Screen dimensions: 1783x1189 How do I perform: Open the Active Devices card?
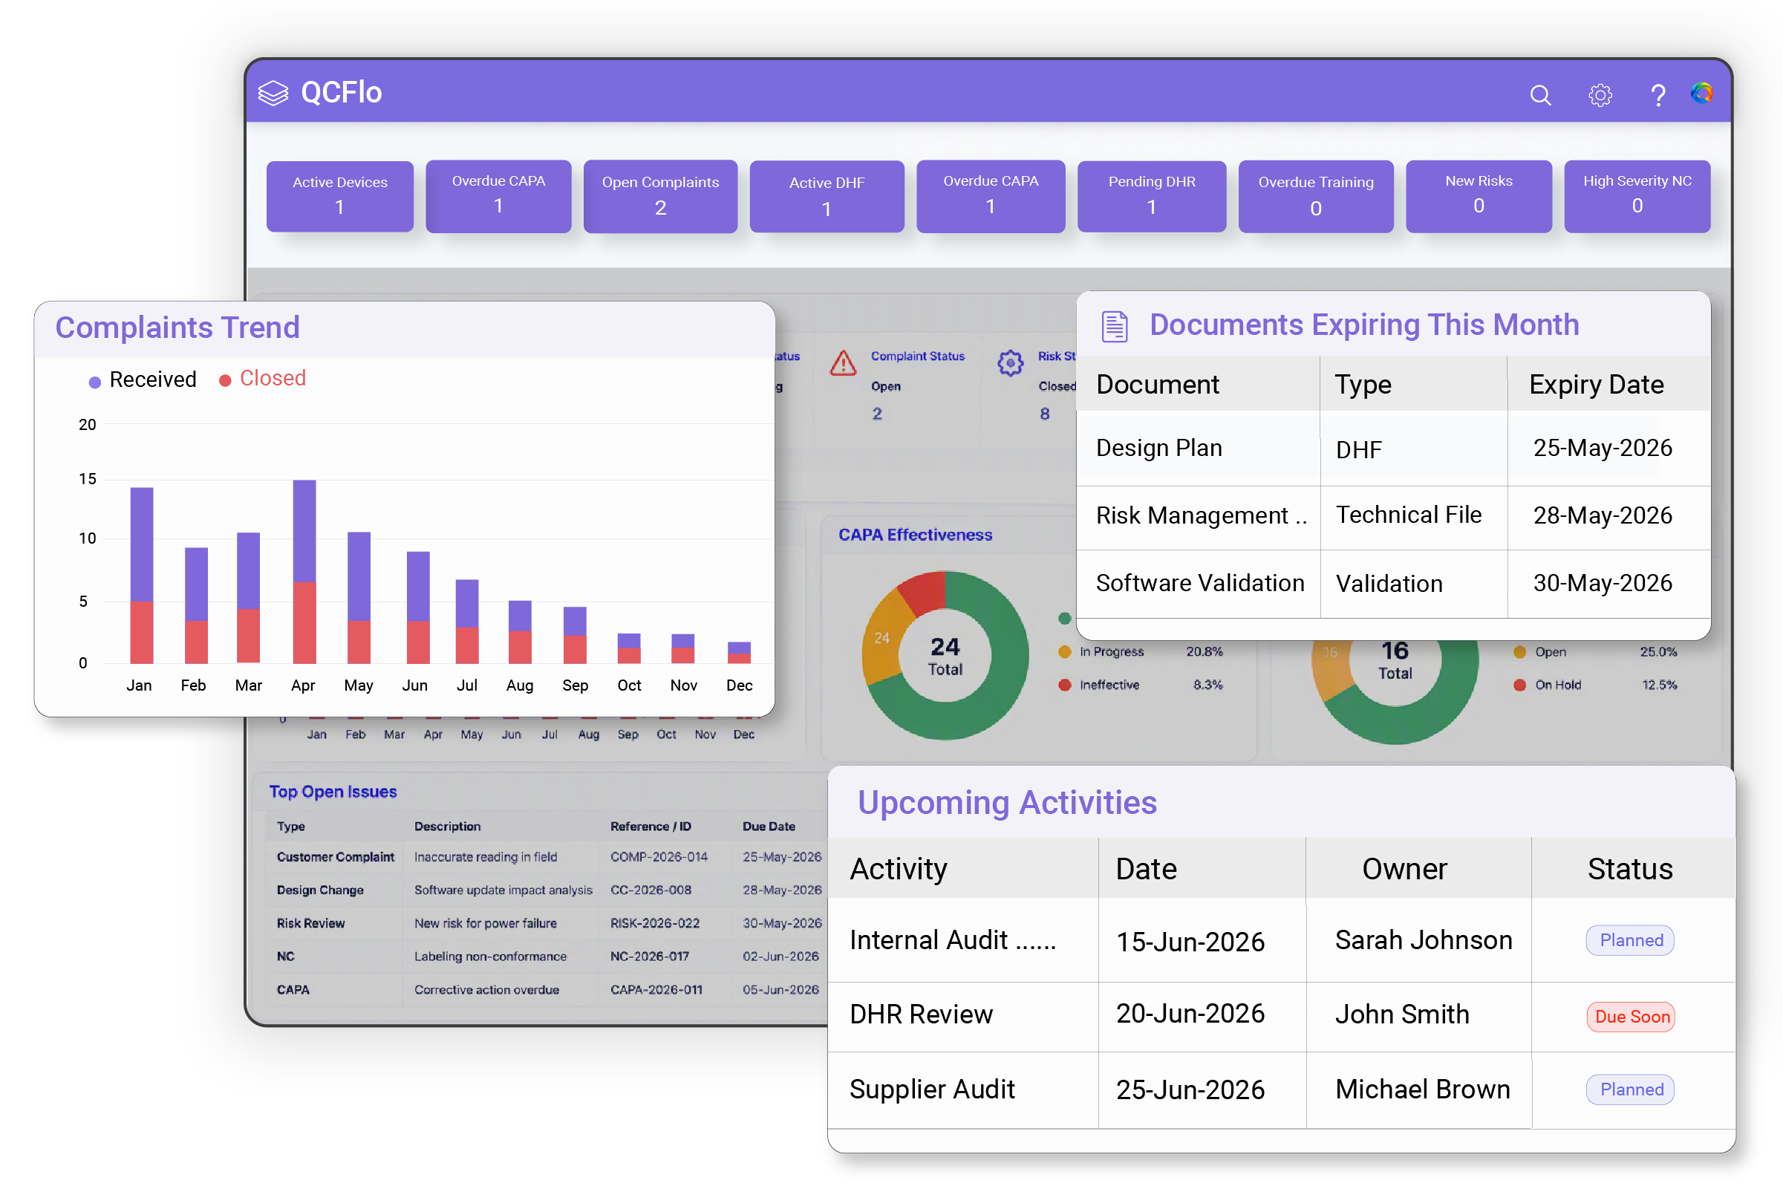pyautogui.click(x=339, y=196)
